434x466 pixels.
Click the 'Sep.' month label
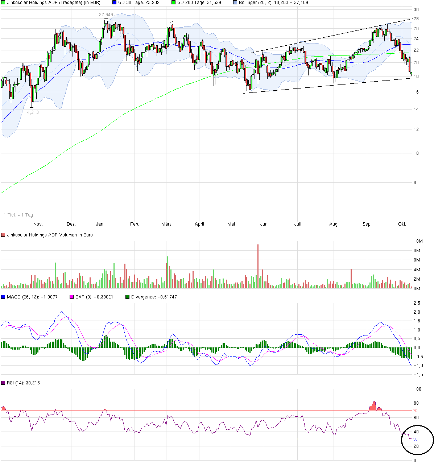coord(367,224)
